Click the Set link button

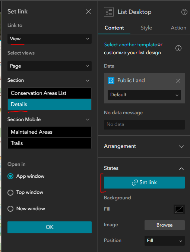[144, 183]
